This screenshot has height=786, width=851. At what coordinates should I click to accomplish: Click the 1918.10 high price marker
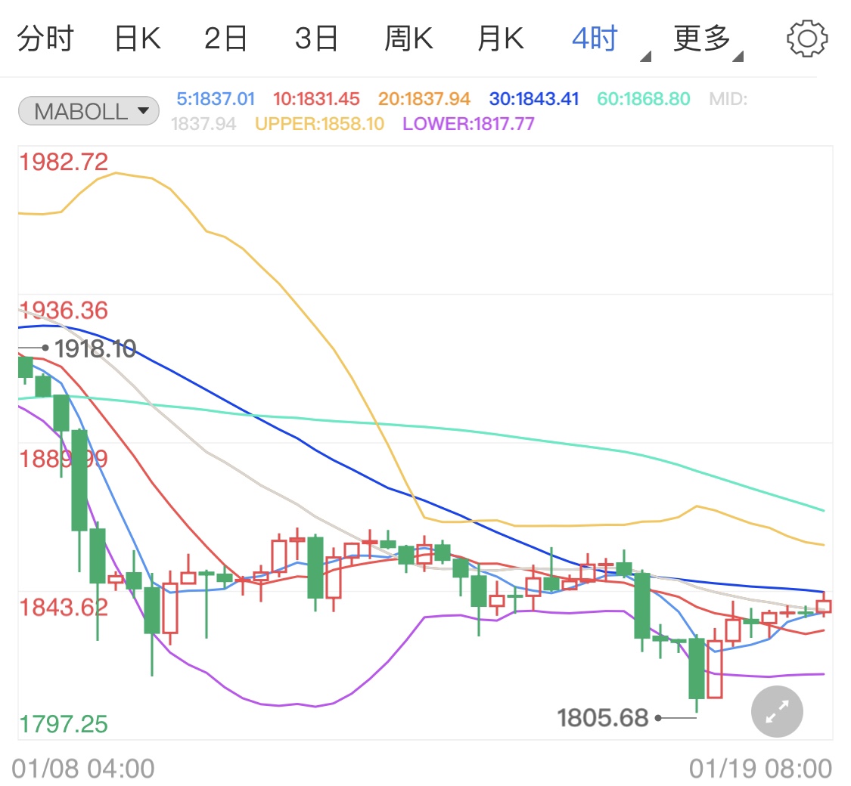click(x=95, y=348)
